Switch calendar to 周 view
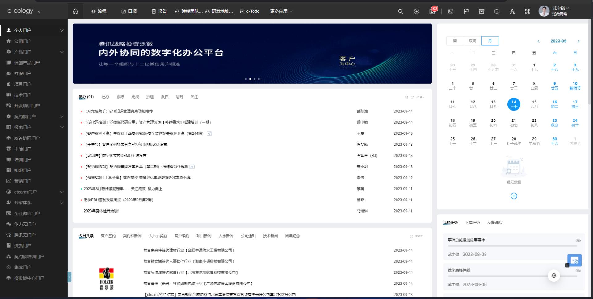593x299 pixels. [455, 41]
